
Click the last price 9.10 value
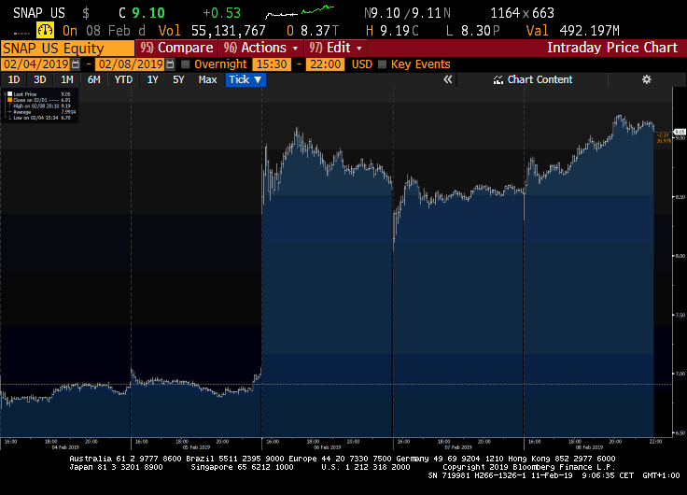coord(148,13)
